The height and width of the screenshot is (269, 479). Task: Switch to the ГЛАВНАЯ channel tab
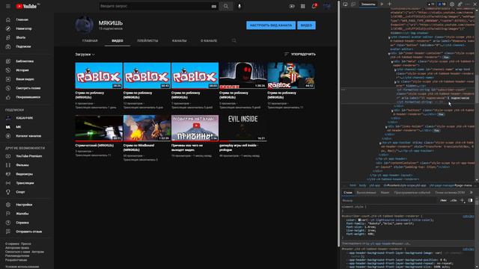90,40
